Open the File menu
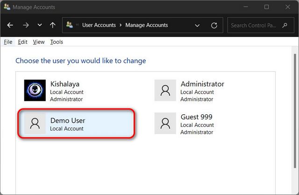 (x=8, y=42)
